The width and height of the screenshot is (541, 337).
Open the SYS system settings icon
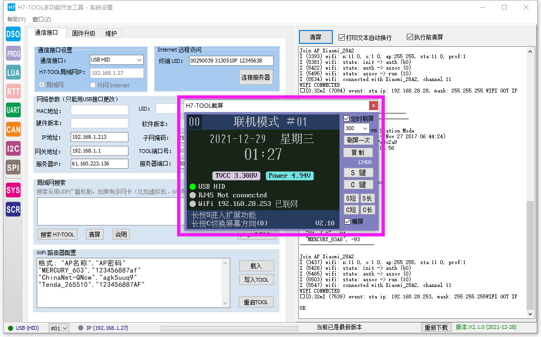13,190
